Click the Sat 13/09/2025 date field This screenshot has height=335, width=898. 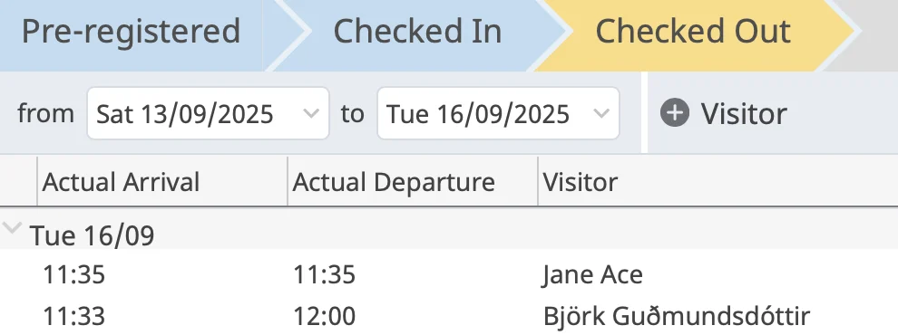pos(208,113)
